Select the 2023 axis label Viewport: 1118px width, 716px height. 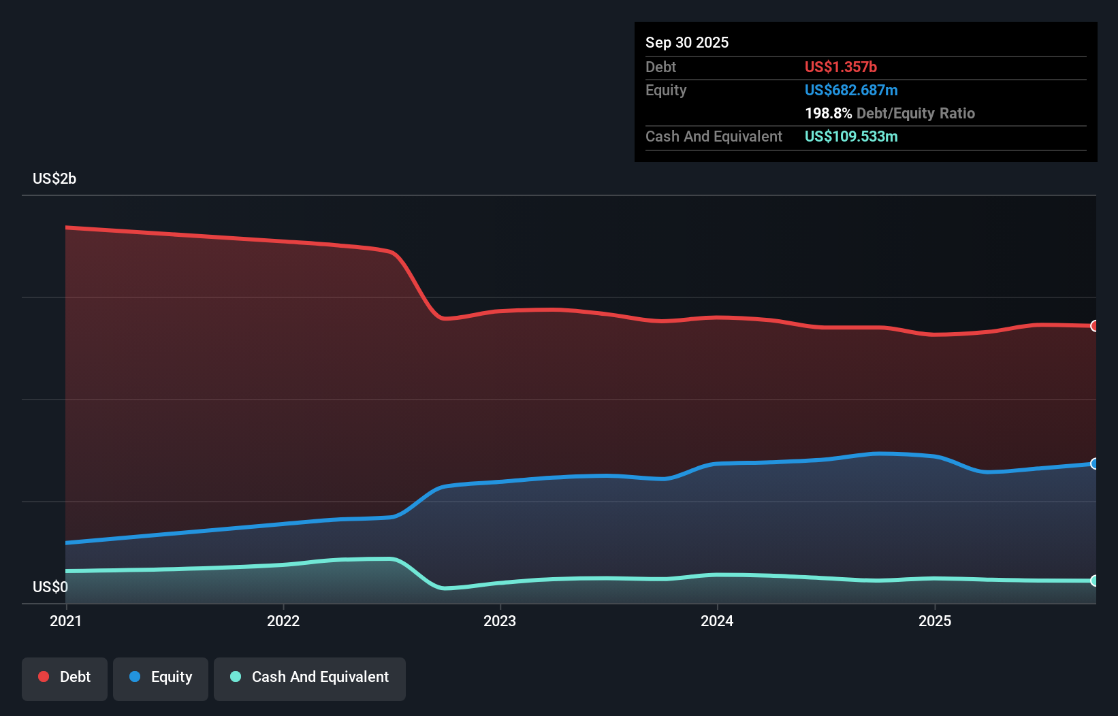coord(500,621)
